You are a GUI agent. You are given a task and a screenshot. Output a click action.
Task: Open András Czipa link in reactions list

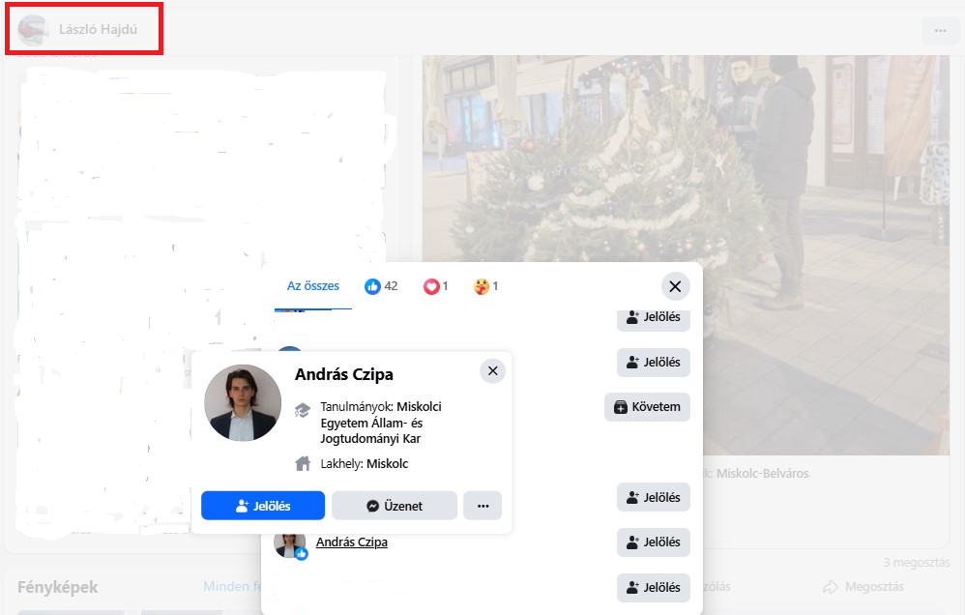pos(352,542)
